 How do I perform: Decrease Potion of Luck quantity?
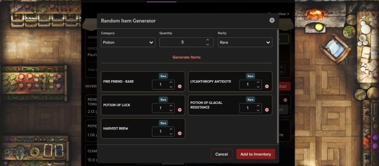click(x=171, y=110)
